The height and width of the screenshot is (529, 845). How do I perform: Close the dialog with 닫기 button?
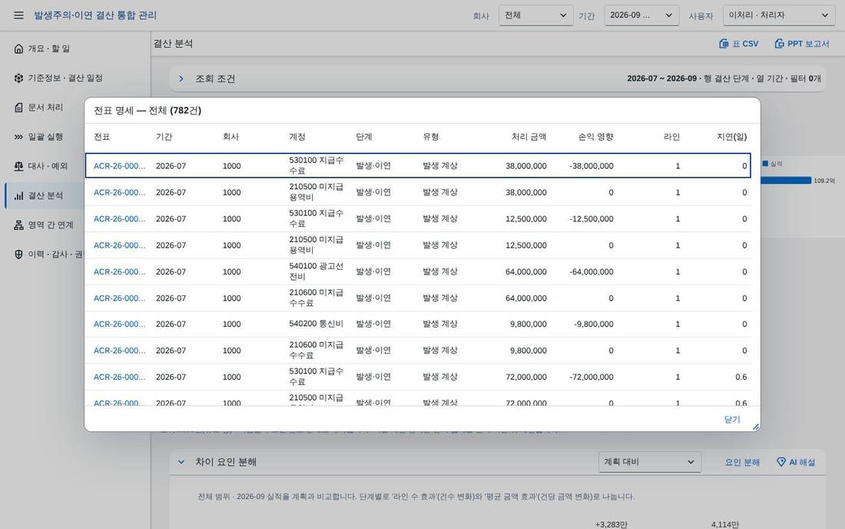(732, 420)
